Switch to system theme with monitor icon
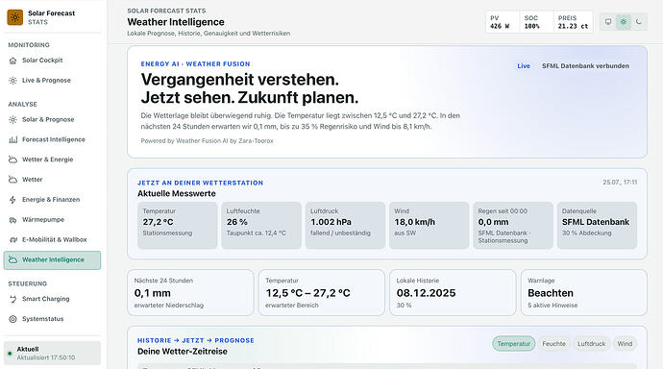Screen dimensions: 663x369 click(608, 22)
